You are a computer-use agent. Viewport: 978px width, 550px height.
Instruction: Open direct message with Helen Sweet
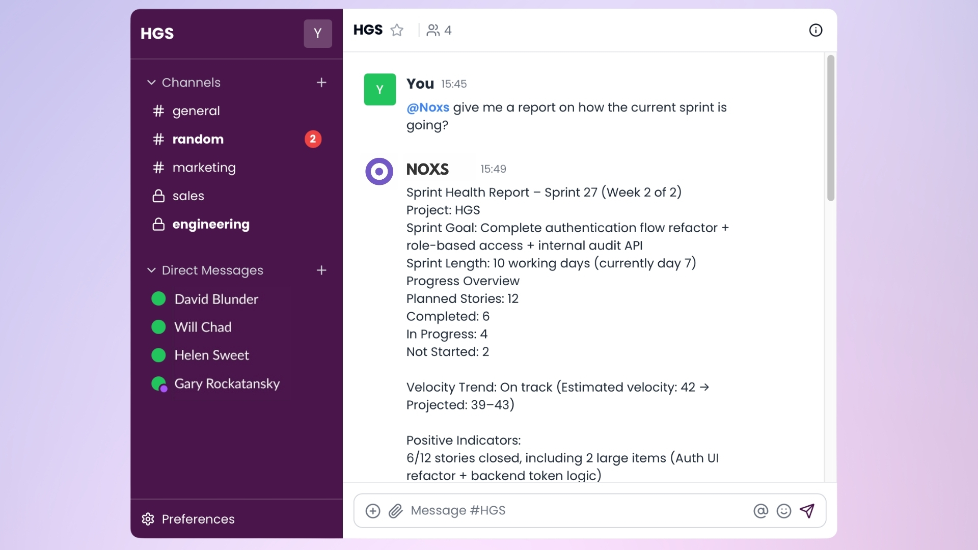[211, 355]
